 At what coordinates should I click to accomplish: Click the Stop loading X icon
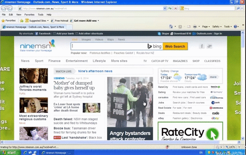pyautogui.click(x=176, y=8)
